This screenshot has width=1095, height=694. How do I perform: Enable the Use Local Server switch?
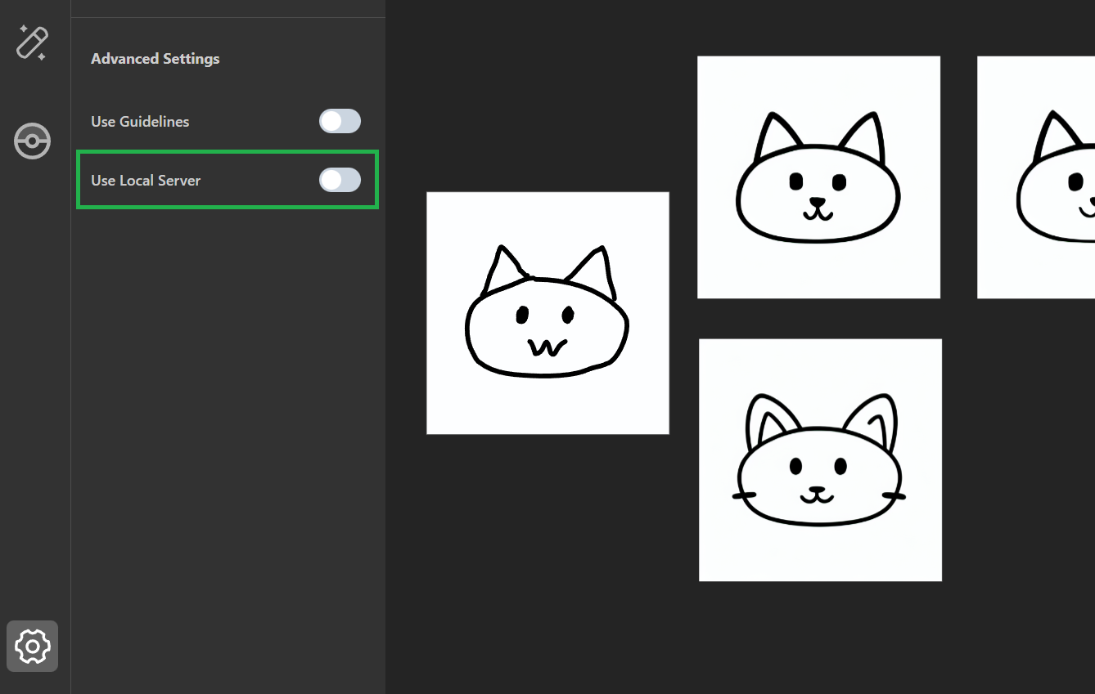[x=340, y=180]
